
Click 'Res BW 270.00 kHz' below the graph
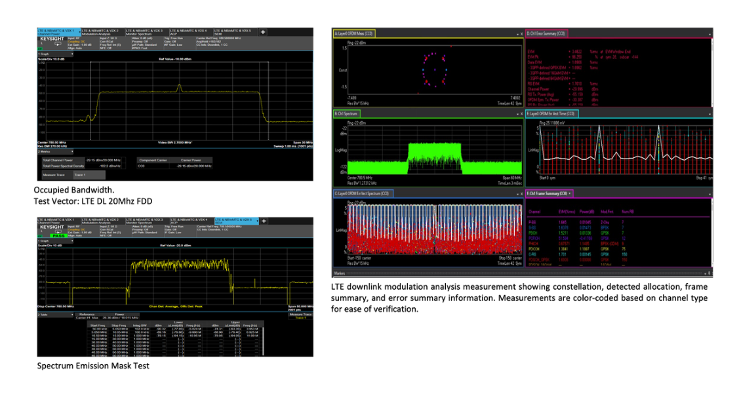point(52,147)
